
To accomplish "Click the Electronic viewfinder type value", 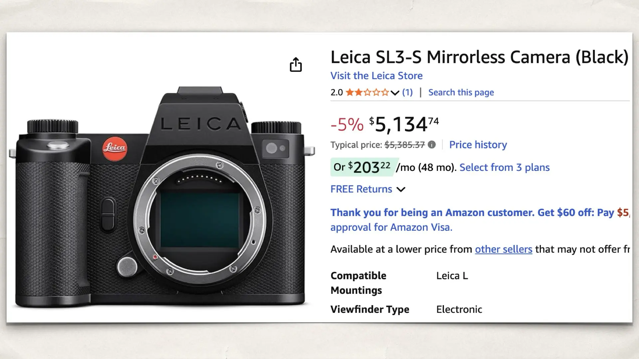I will pyautogui.click(x=459, y=309).
